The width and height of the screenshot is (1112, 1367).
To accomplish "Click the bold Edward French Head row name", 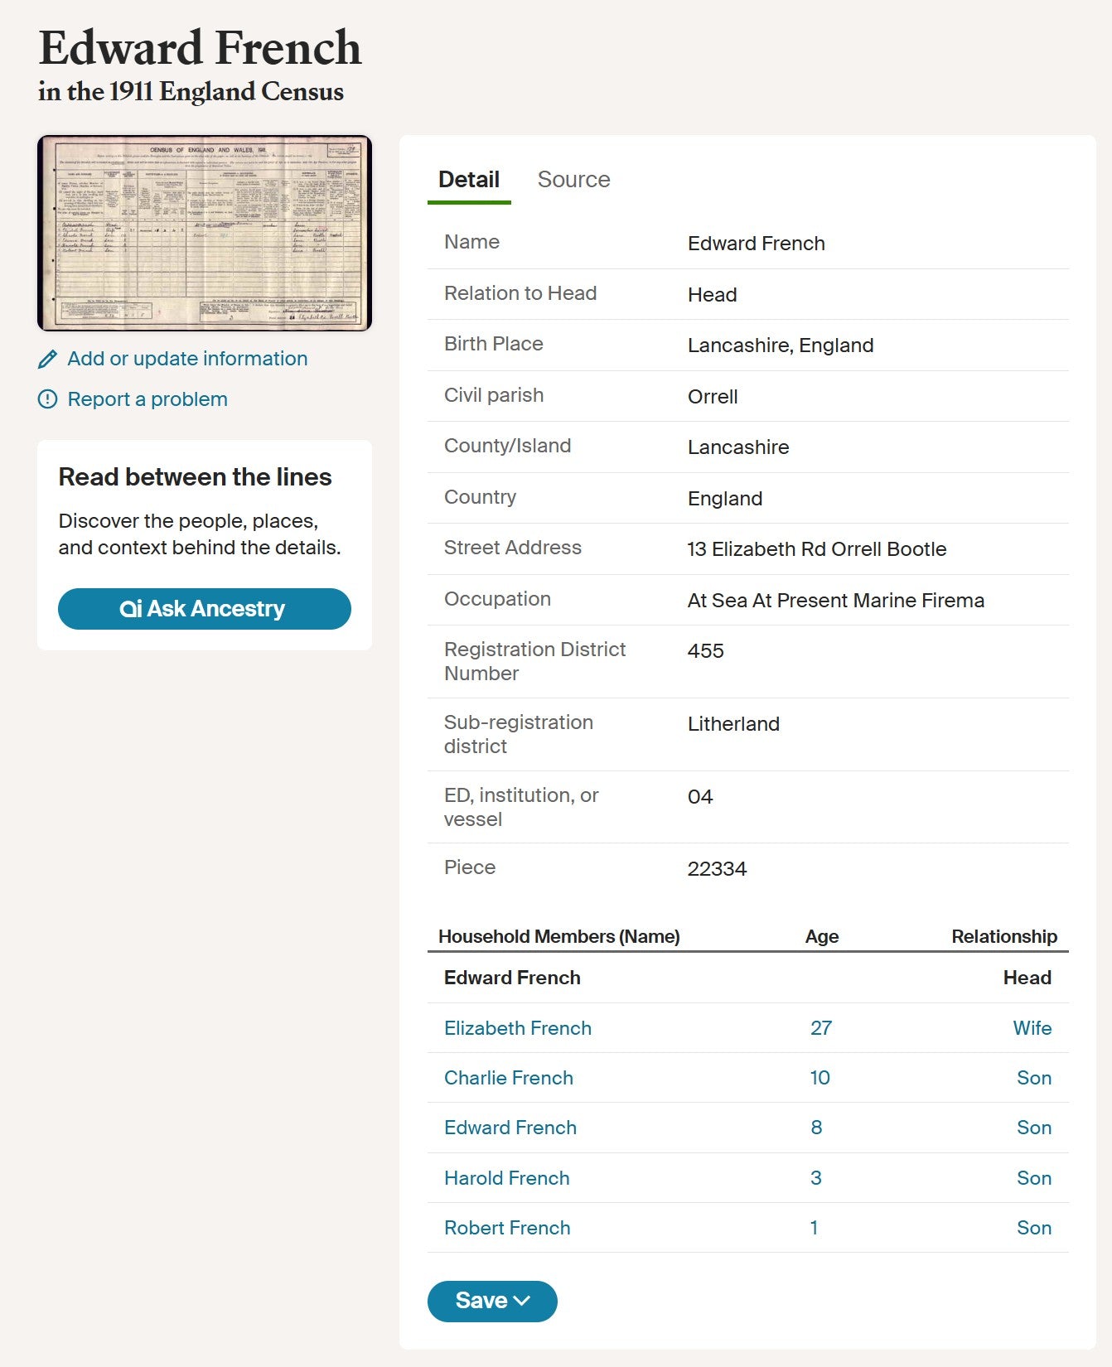I will [x=512, y=978].
